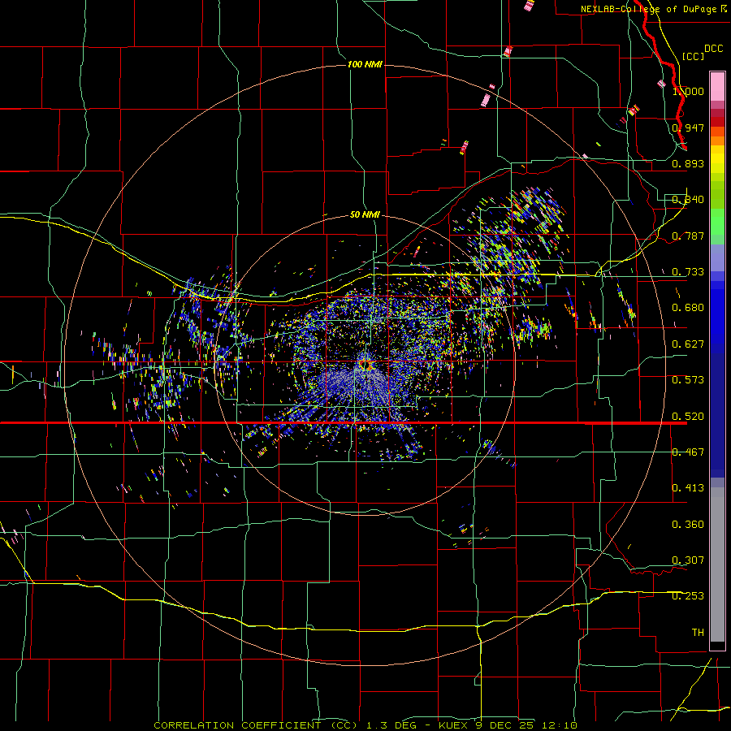Screen dimensions: 731x731
Task: Click the "100 NMI" range ring label
Action: (x=365, y=64)
